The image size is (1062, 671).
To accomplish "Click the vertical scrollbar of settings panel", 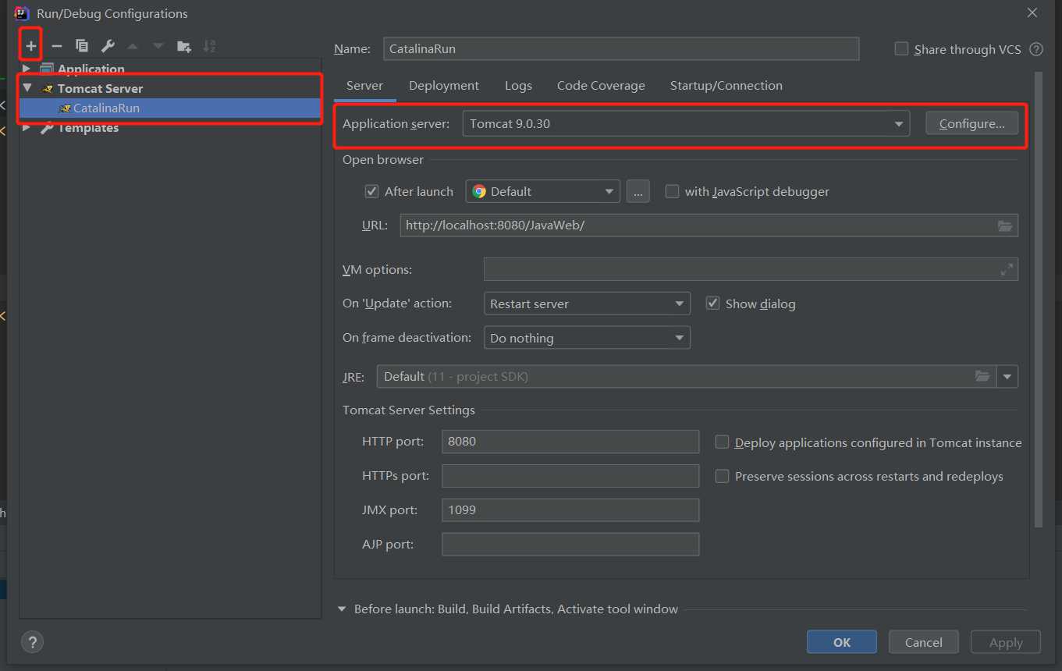I will tap(1038, 300).
